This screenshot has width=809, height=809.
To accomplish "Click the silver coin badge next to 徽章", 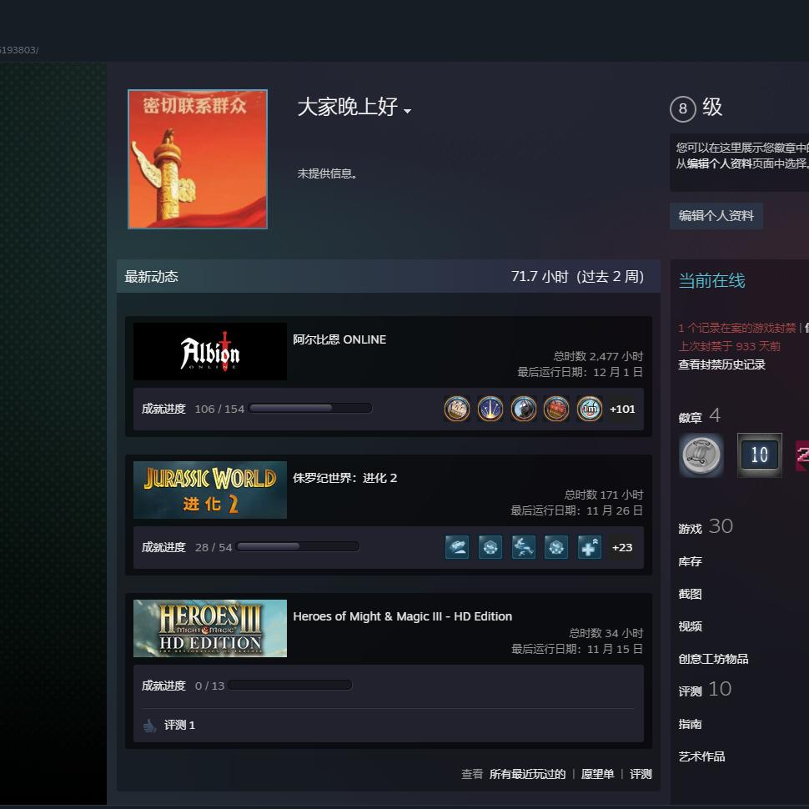I will [701, 455].
